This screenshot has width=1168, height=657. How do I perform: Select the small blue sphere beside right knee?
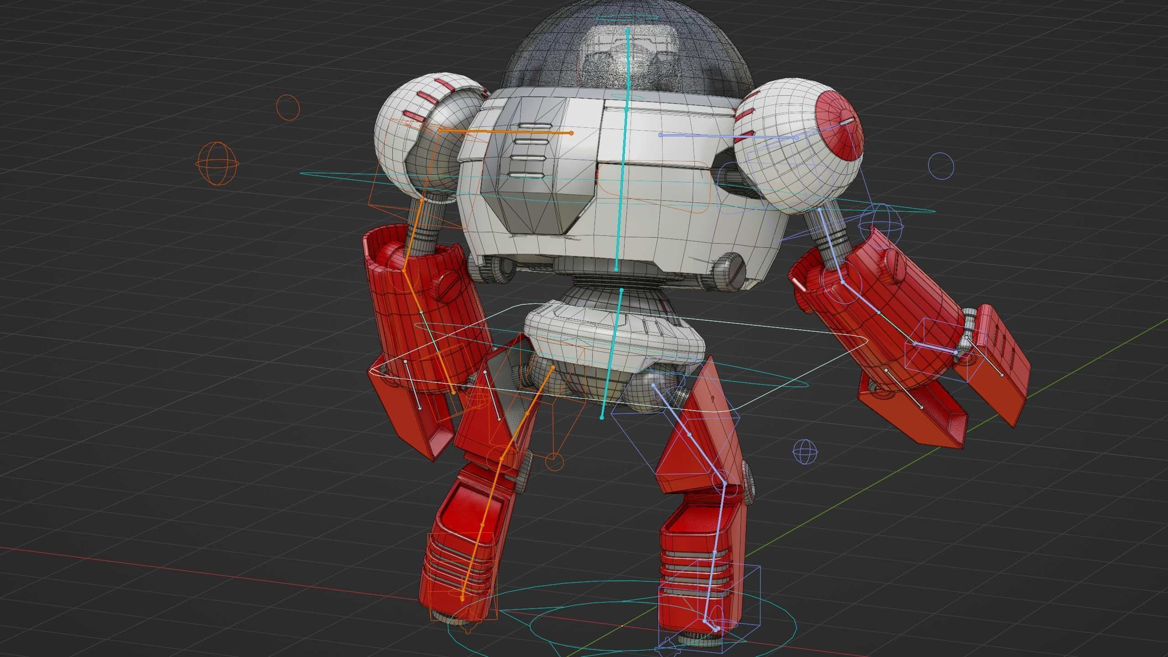click(805, 452)
